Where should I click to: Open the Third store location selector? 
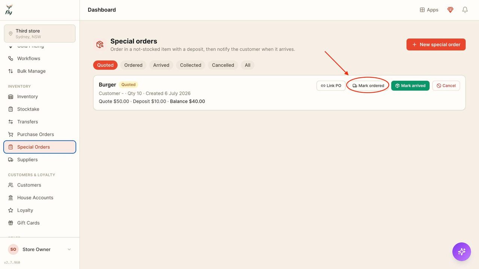pos(40,34)
